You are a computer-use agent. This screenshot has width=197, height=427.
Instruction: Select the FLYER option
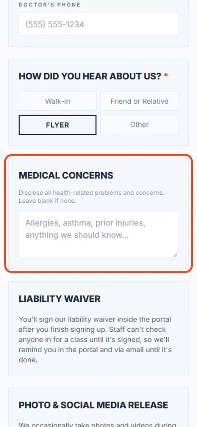57,125
